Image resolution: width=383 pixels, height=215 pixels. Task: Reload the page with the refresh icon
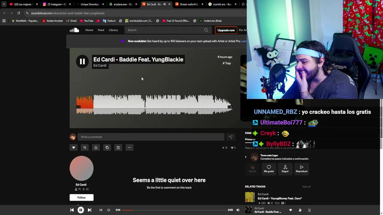tap(19, 13)
